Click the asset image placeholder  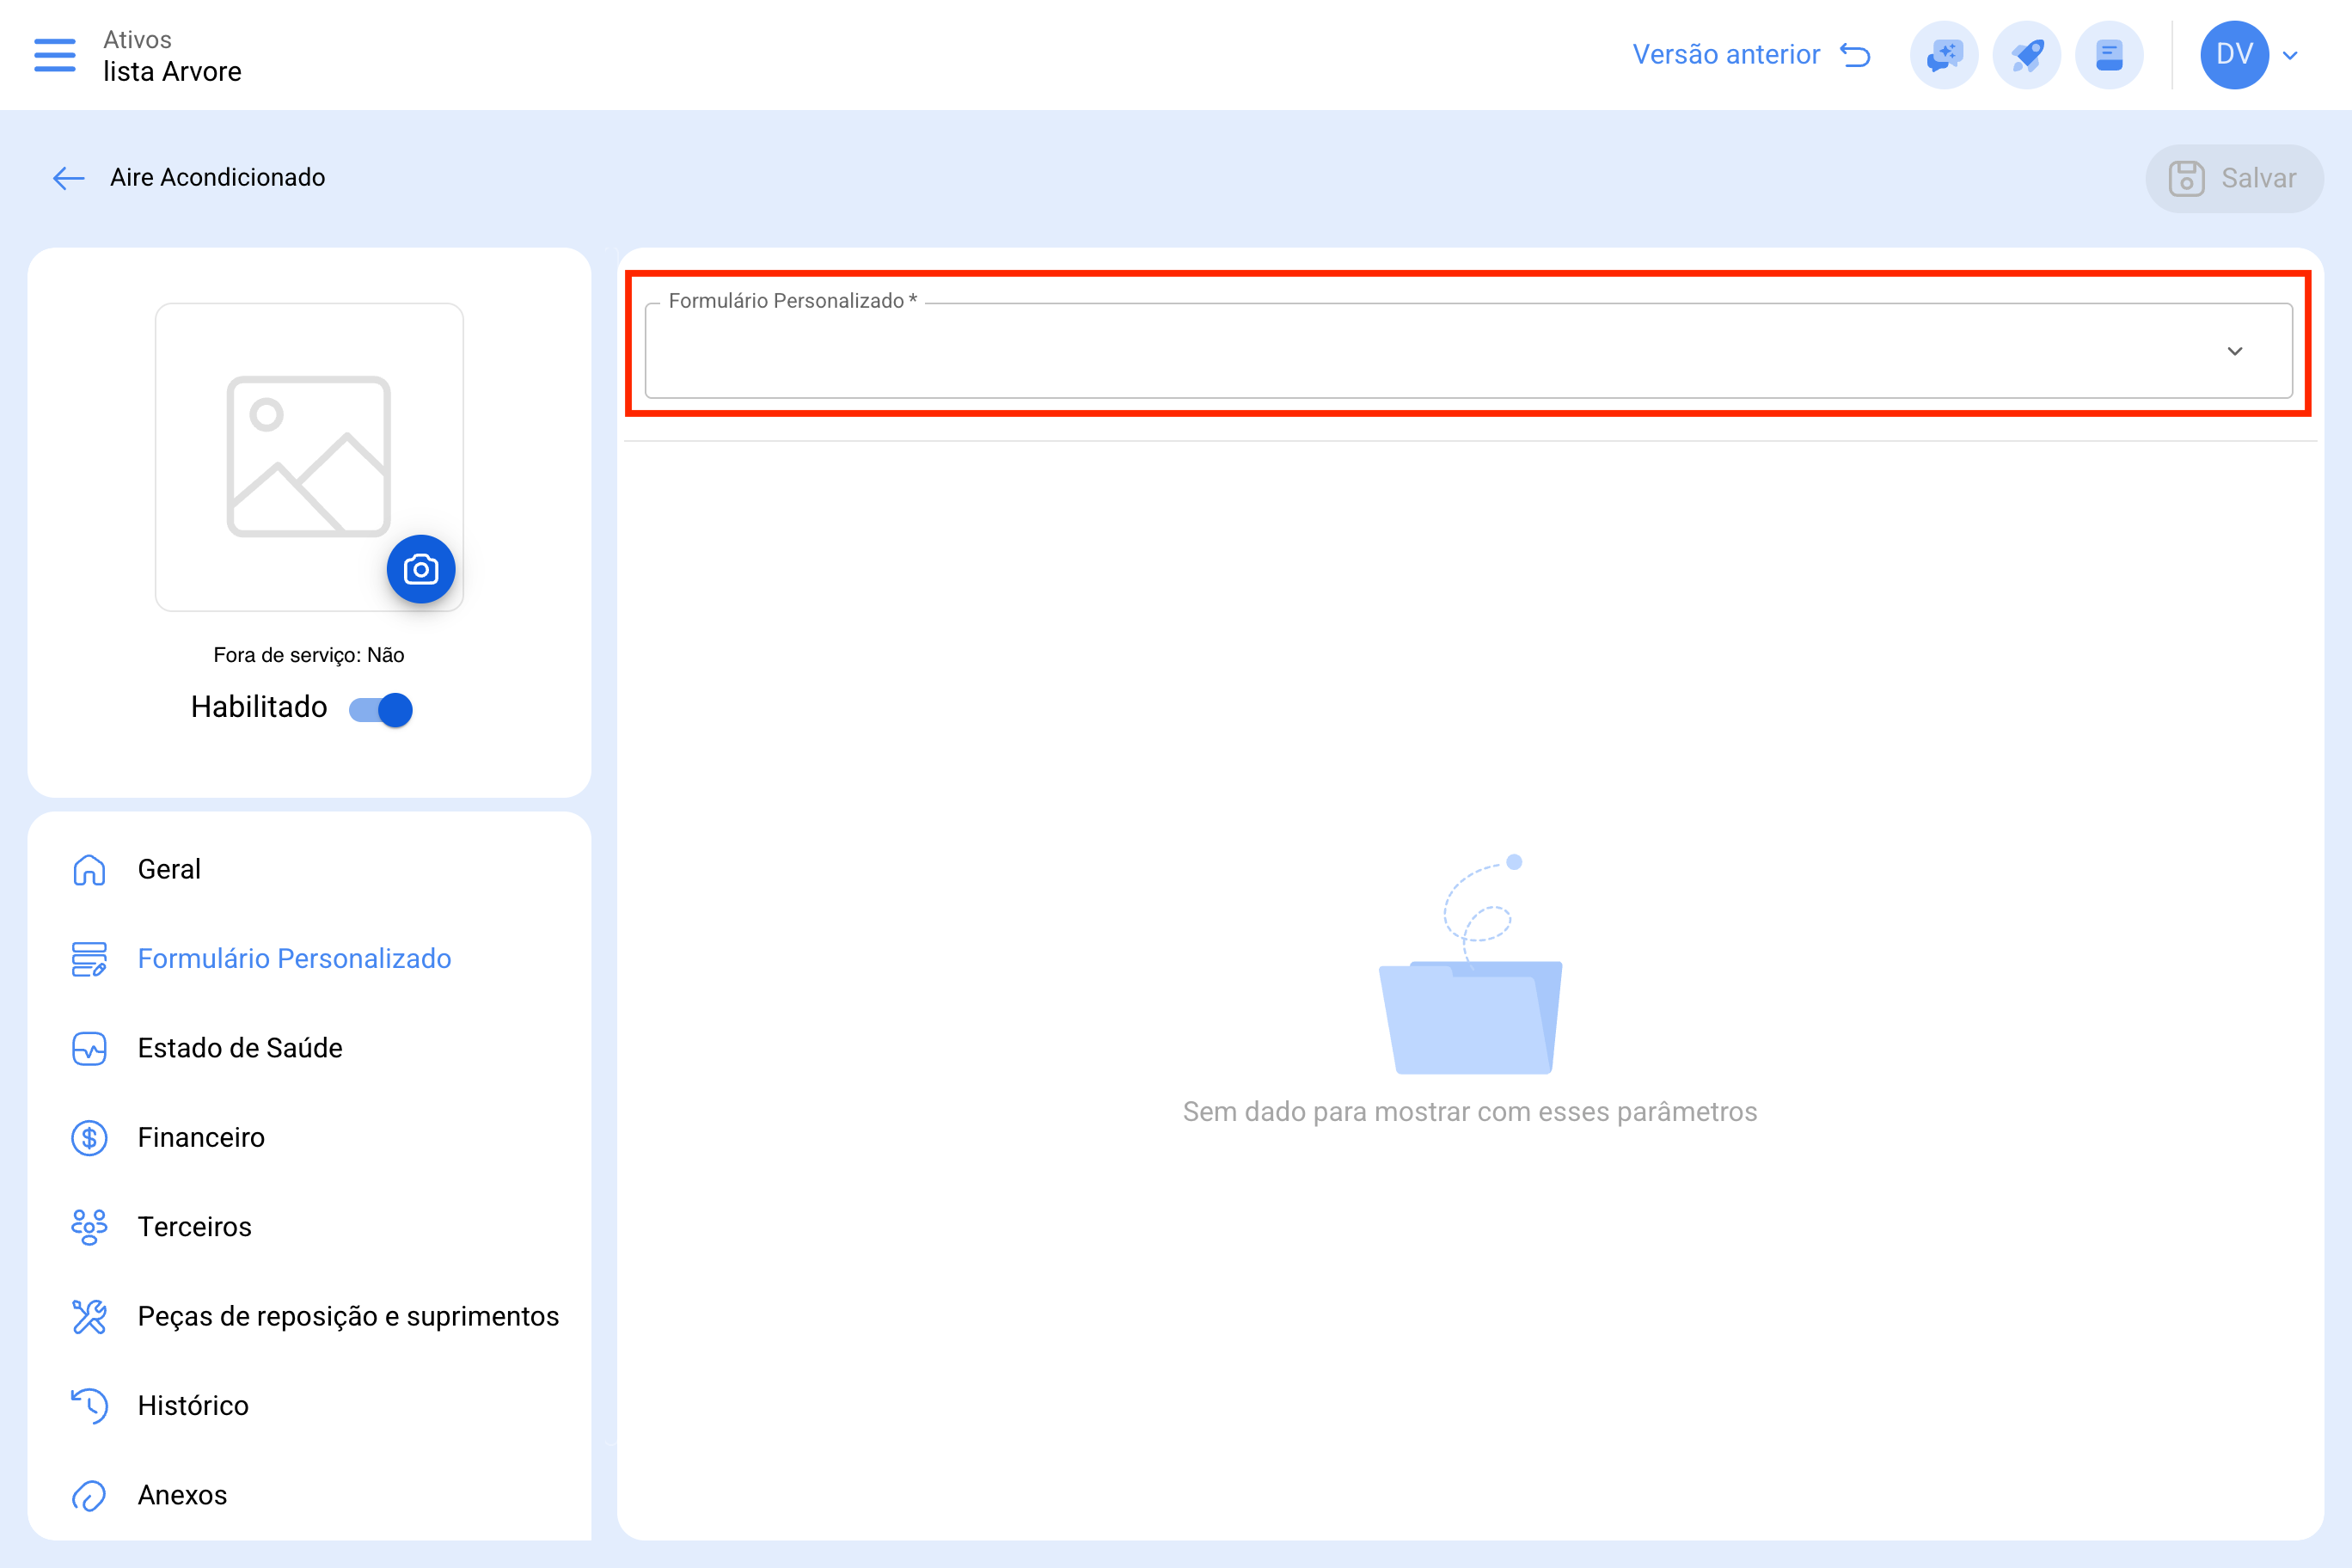point(309,457)
